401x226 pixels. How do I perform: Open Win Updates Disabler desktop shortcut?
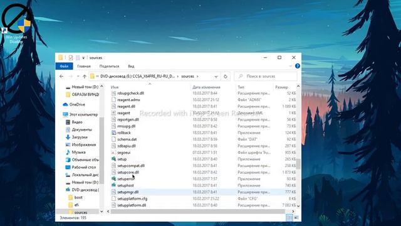[16, 23]
